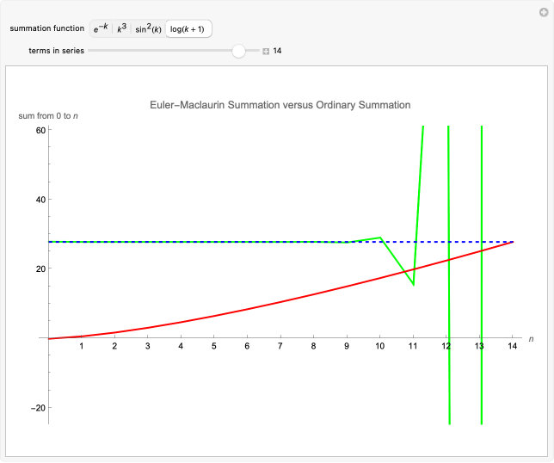Image resolution: width=554 pixels, height=463 pixels.
Task: Click the left end of the terms slider track
Action: tap(90, 51)
